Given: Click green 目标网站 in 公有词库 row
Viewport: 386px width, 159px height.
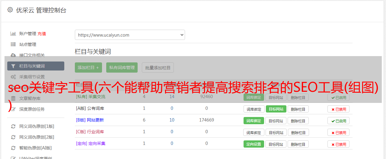Looking at the screenshot, I should [276, 109].
